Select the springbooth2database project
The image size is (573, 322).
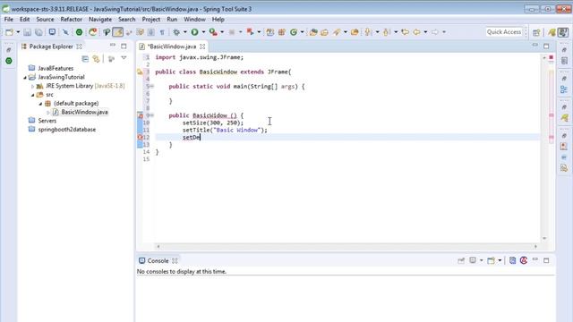[x=66, y=130]
